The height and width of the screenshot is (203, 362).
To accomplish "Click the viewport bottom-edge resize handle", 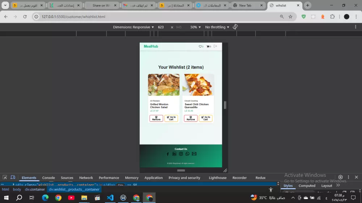I will point(181,170).
